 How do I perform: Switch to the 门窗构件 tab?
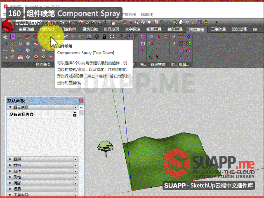[x=69, y=29]
